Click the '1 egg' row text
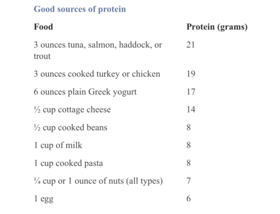Image resolution: width=280 pixels, height=214 pixels. click(44, 199)
